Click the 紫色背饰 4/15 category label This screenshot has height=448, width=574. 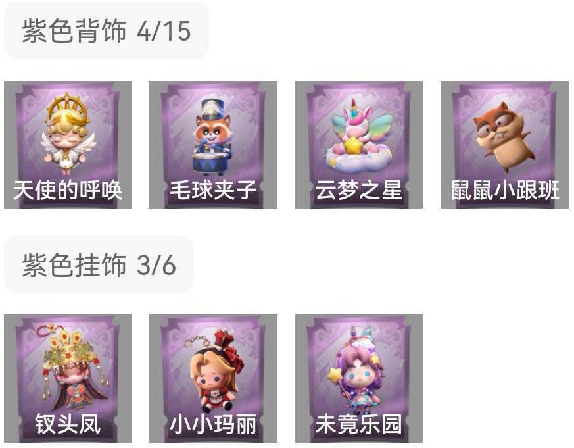click(x=106, y=31)
